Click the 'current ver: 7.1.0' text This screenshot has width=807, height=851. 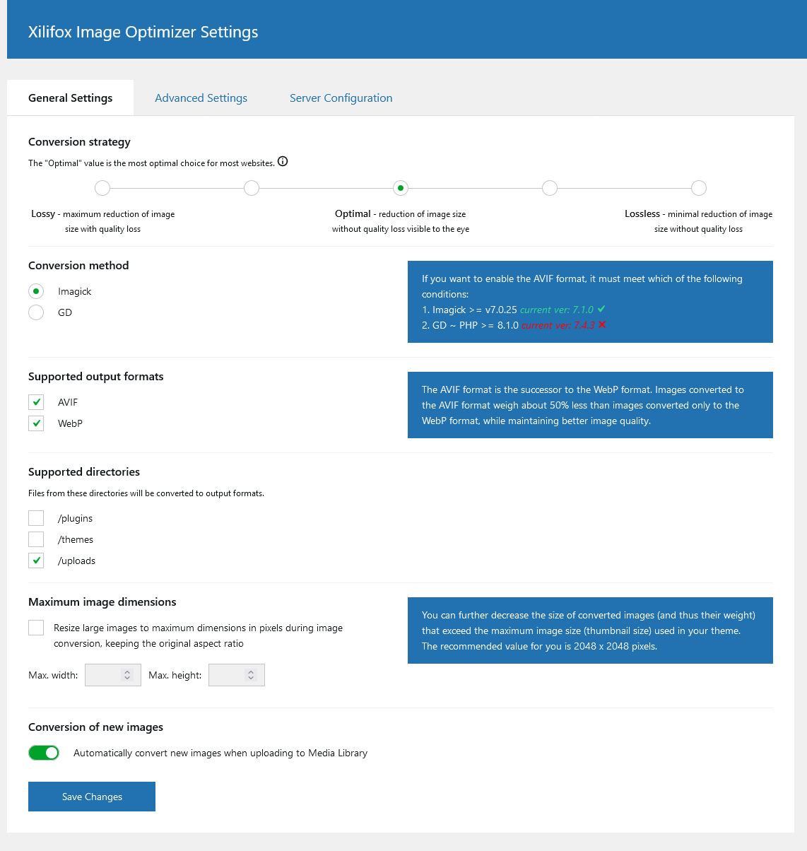tap(557, 310)
